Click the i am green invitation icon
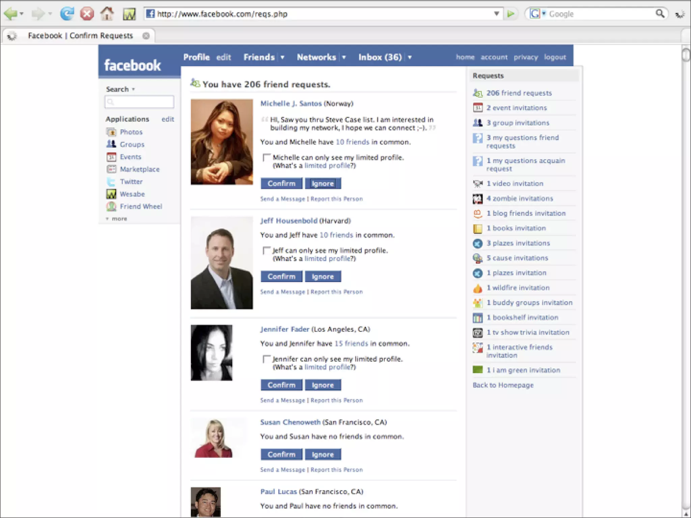 point(477,370)
